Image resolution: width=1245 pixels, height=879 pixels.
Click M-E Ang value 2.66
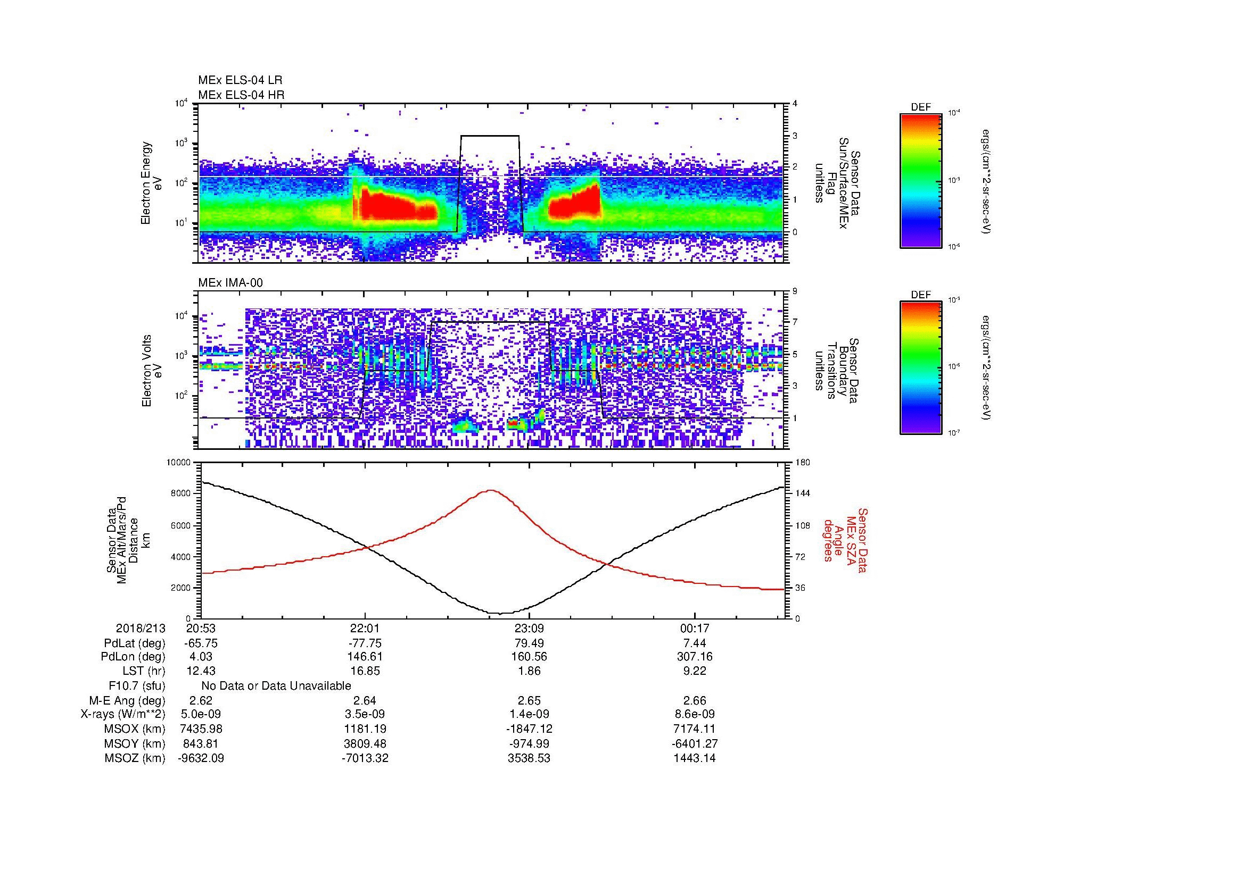pos(695,701)
